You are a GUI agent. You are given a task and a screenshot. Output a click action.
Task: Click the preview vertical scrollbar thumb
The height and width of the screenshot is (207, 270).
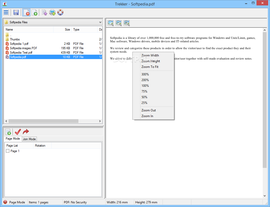[265, 100]
